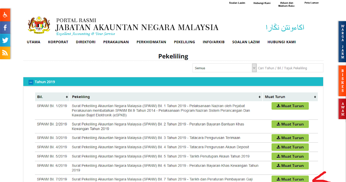Sort by the Pekeliling column header

(166, 97)
